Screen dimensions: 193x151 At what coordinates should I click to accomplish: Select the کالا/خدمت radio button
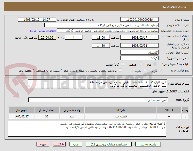tap(122, 64)
